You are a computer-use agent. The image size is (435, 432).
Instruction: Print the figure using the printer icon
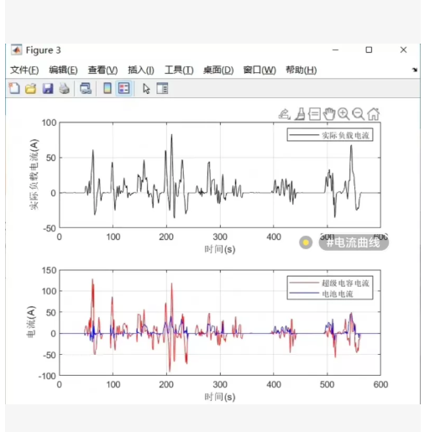pyautogui.click(x=65, y=89)
